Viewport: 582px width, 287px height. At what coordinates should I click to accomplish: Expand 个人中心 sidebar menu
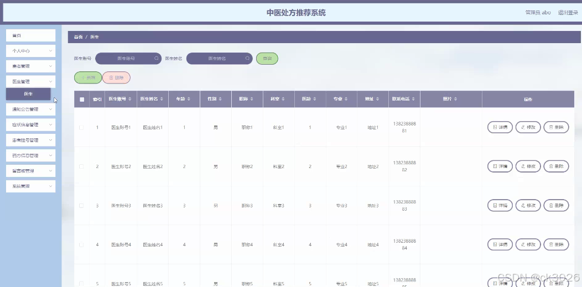click(31, 51)
